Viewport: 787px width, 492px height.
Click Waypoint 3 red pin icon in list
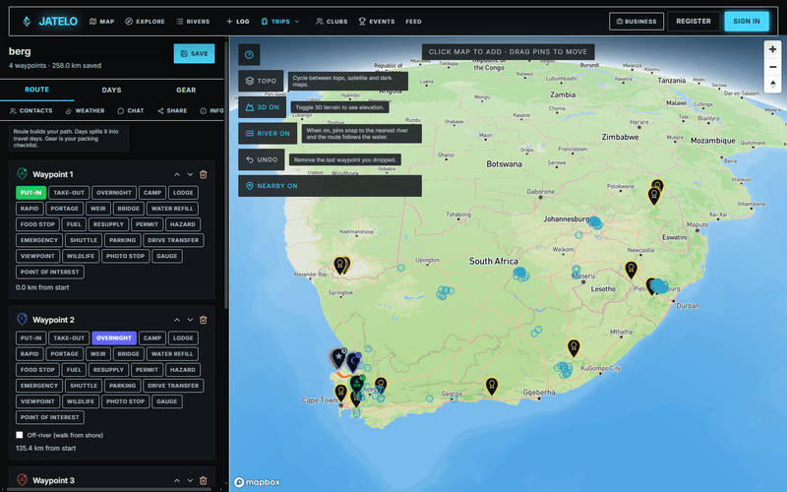point(22,479)
